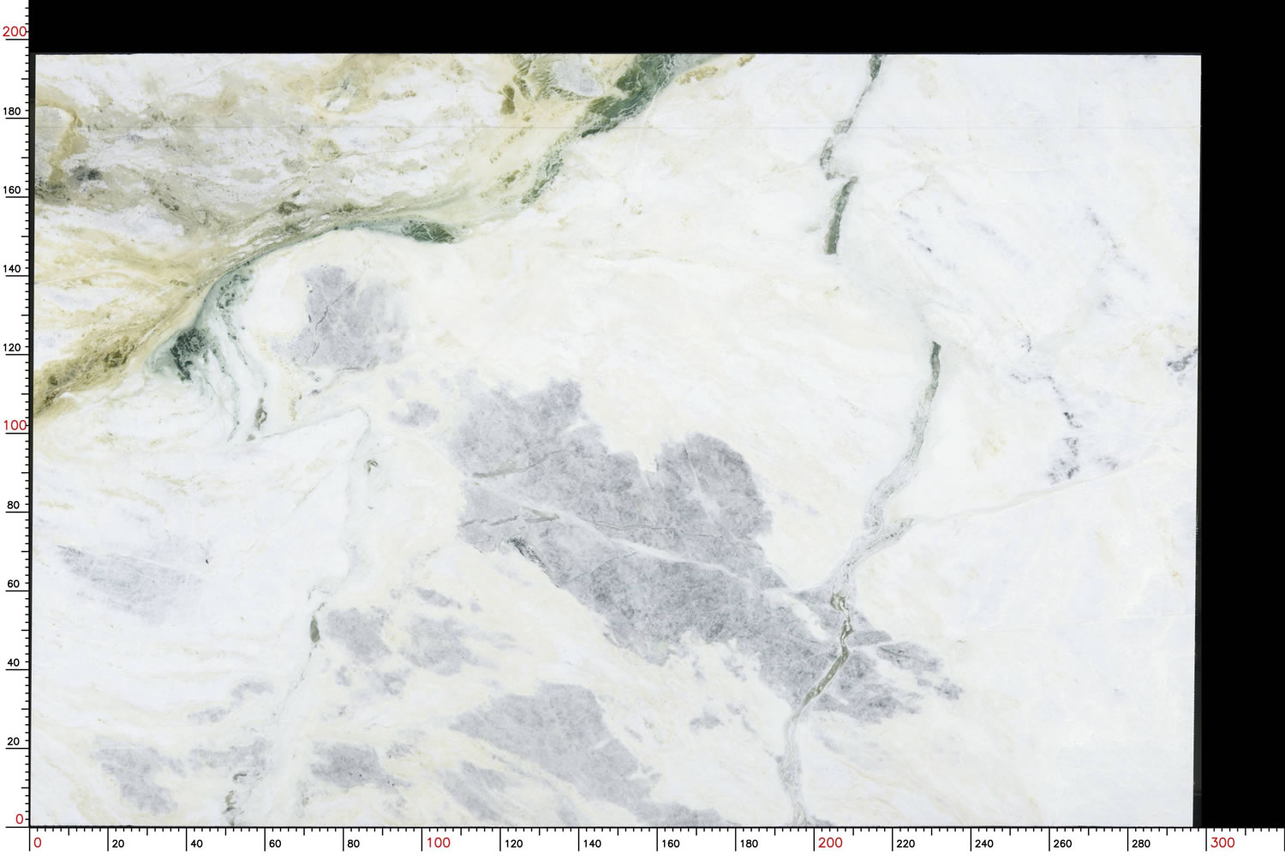
Task: Click the red 300 mark on horizontal ruler
Action: coord(1222,842)
